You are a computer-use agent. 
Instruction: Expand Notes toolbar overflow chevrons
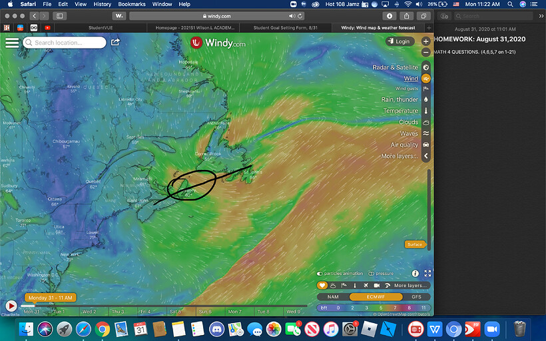click(x=541, y=16)
